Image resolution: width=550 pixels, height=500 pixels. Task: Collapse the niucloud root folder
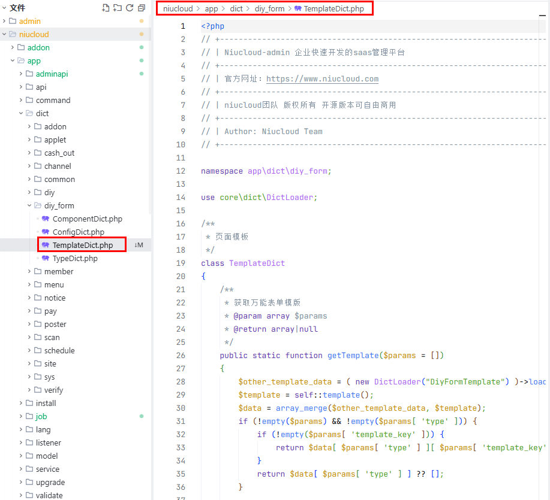point(34,34)
